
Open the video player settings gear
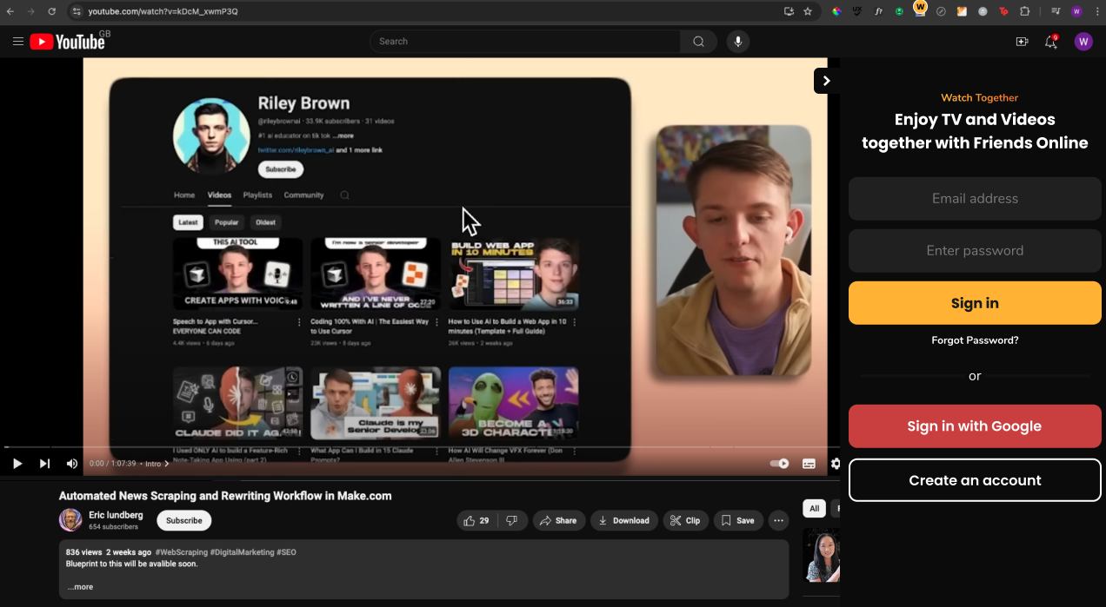tap(836, 464)
